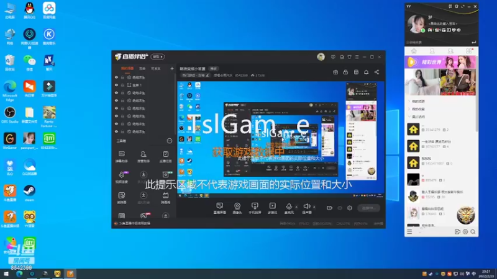Screen dimensions: 497x279
Task: Click the YY channel search field
Action: click(x=437, y=42)
